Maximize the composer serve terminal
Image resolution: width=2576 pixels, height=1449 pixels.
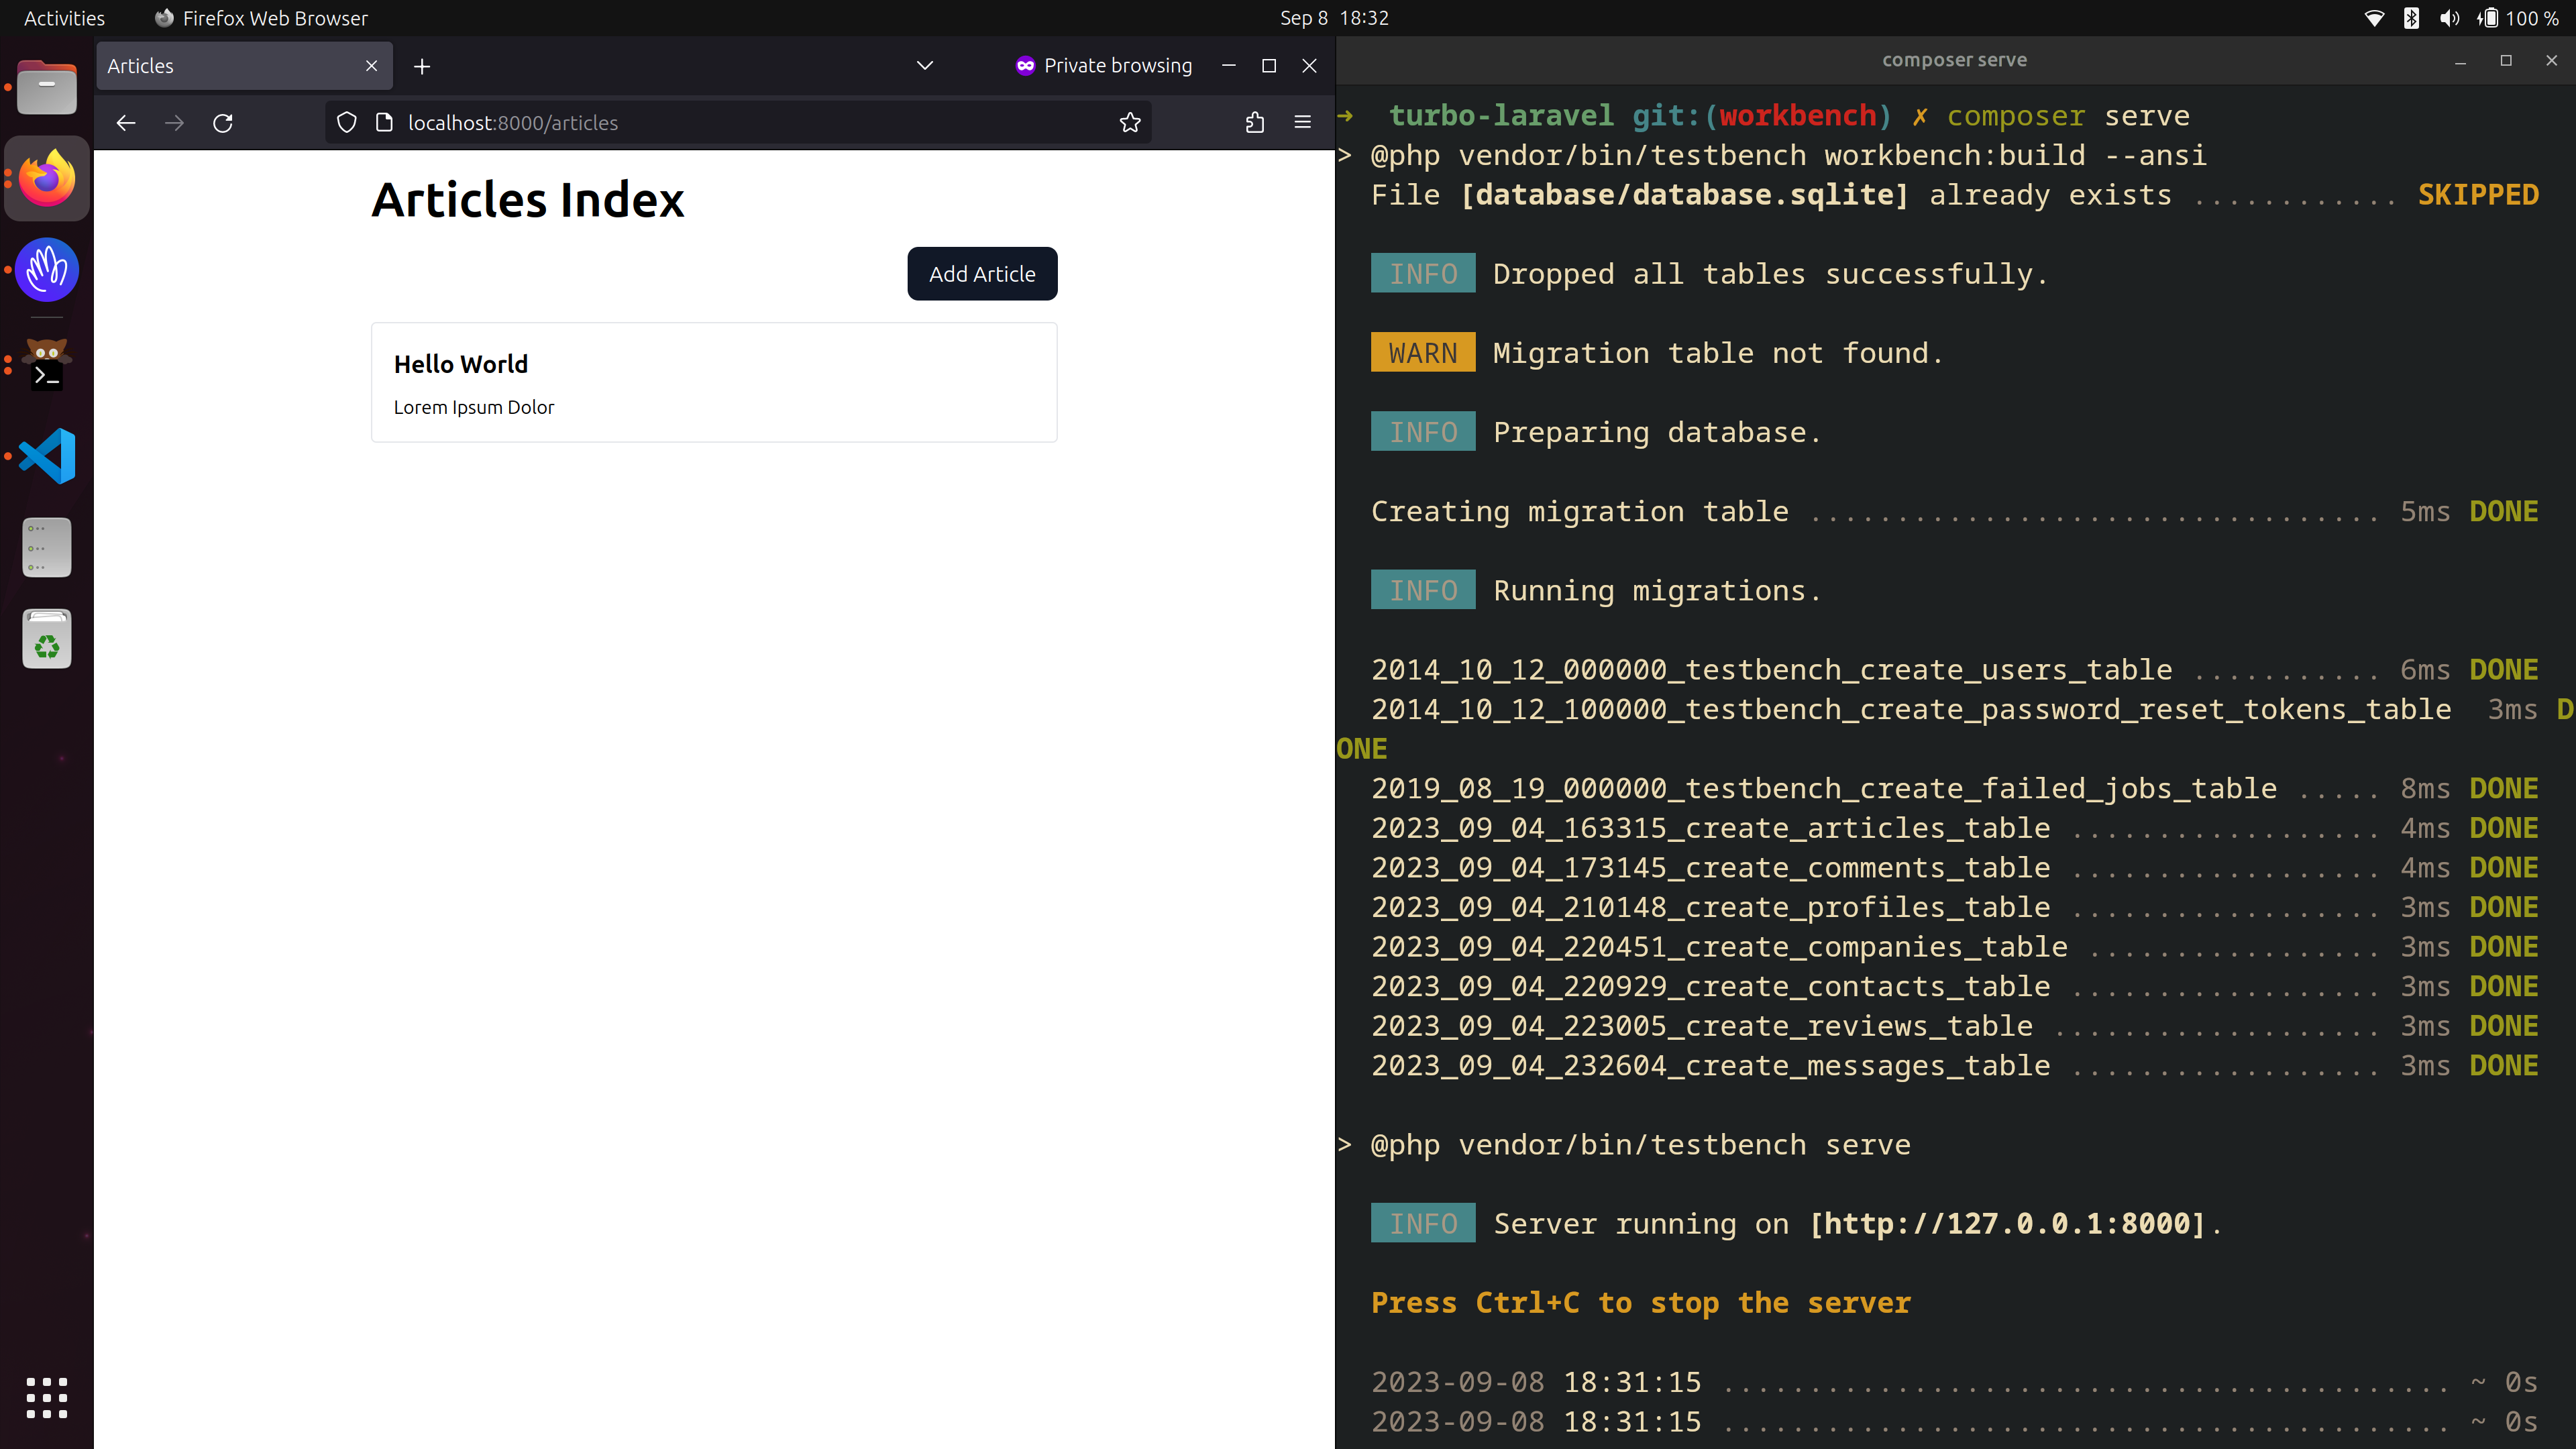[2506, 61]
